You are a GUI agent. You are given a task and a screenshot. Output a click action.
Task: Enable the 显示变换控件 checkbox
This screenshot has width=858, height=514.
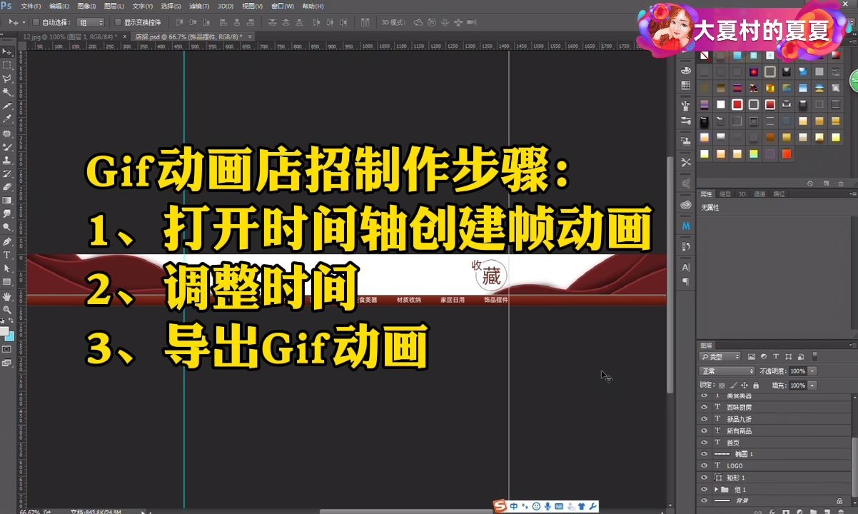pos(117,22)
